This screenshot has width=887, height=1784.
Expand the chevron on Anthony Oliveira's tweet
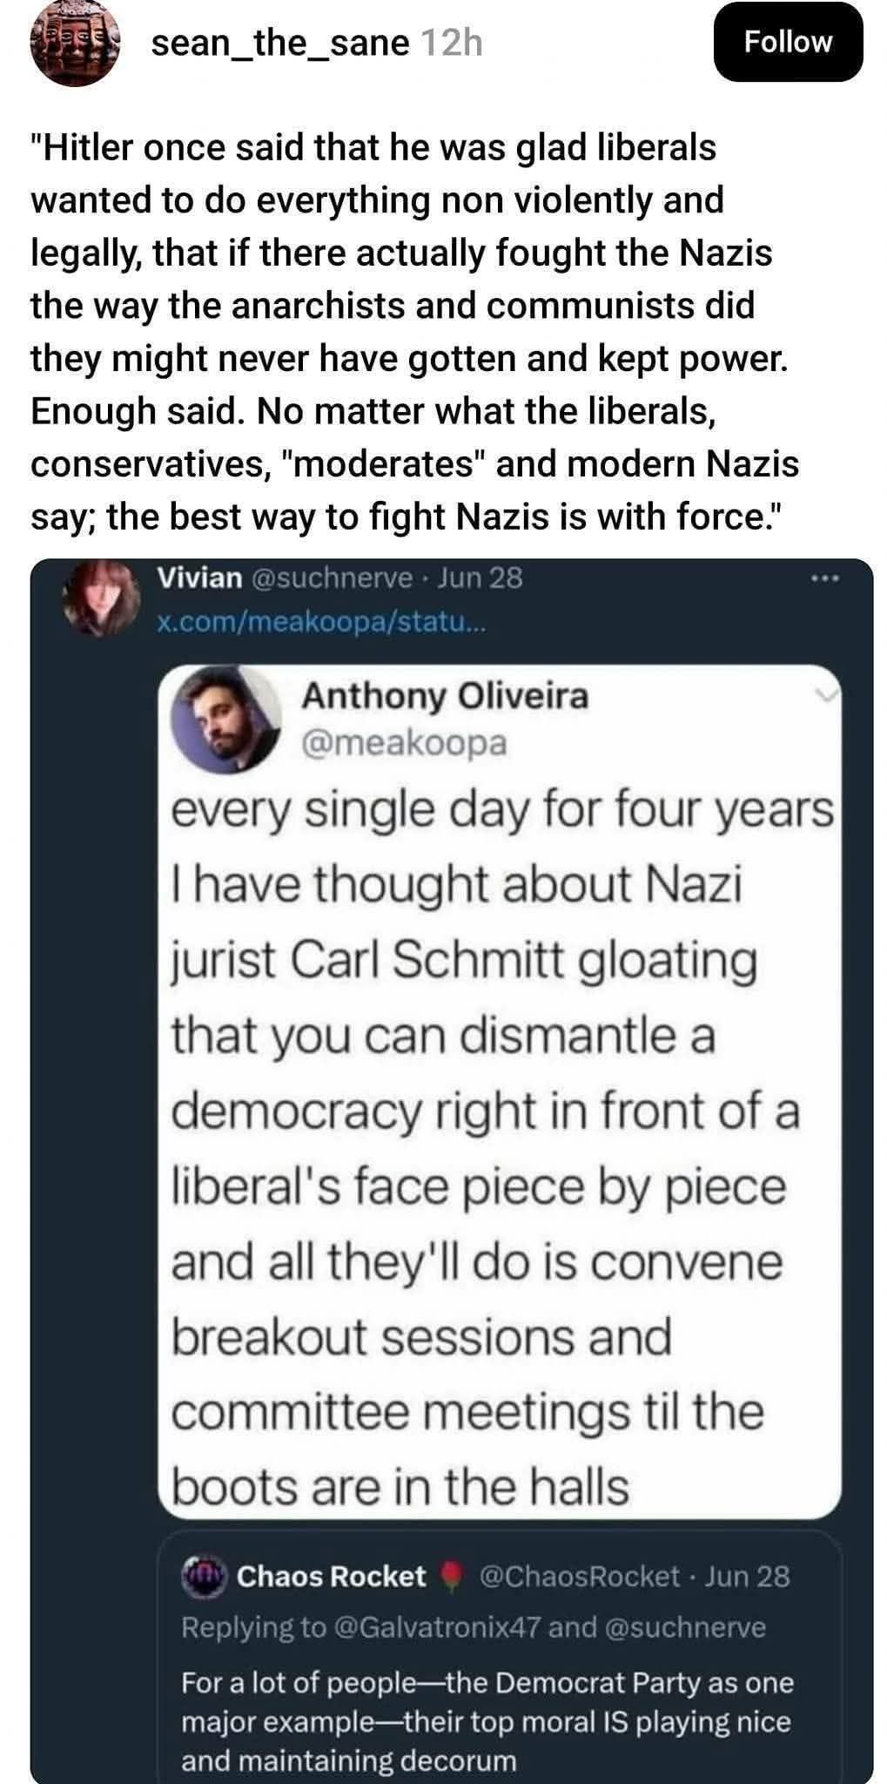pyautogui.click(x=829, y=694)
